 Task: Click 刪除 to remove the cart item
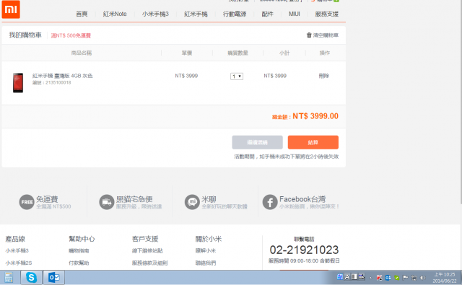coord(324,76)
